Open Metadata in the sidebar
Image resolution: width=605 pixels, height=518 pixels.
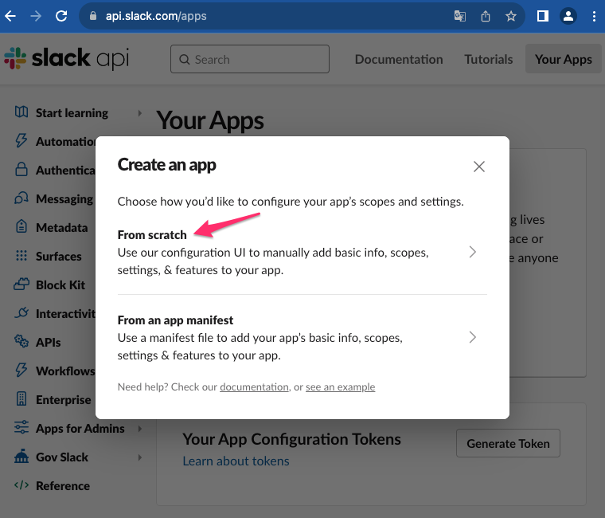coord(62,227)
